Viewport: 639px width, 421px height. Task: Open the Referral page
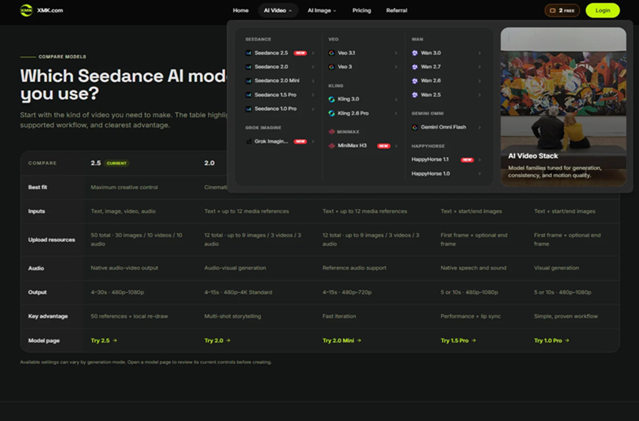pyautogui.click(x=396, y=11)
